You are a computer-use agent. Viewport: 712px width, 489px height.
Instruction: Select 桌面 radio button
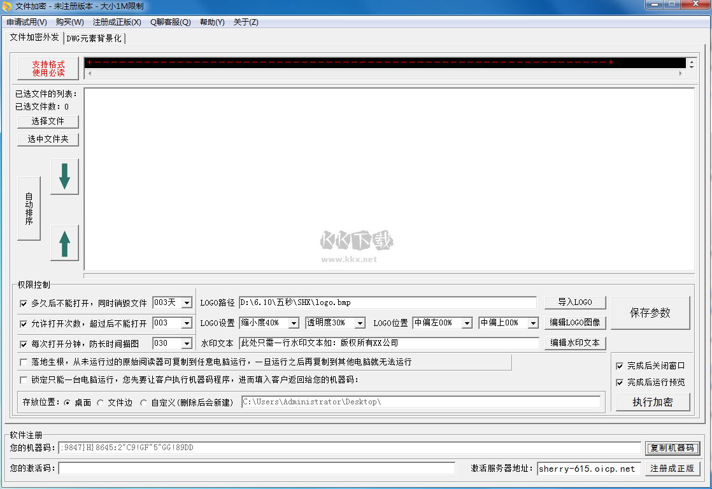pyautogui.click(x=68, y=403)
